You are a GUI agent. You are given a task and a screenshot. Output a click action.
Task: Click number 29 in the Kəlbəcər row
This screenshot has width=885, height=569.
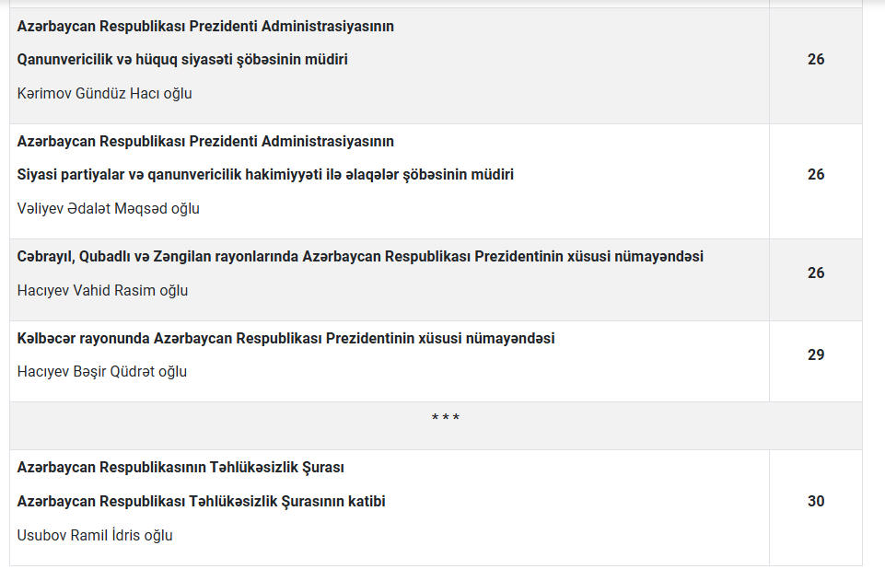(x=815, y=355)
